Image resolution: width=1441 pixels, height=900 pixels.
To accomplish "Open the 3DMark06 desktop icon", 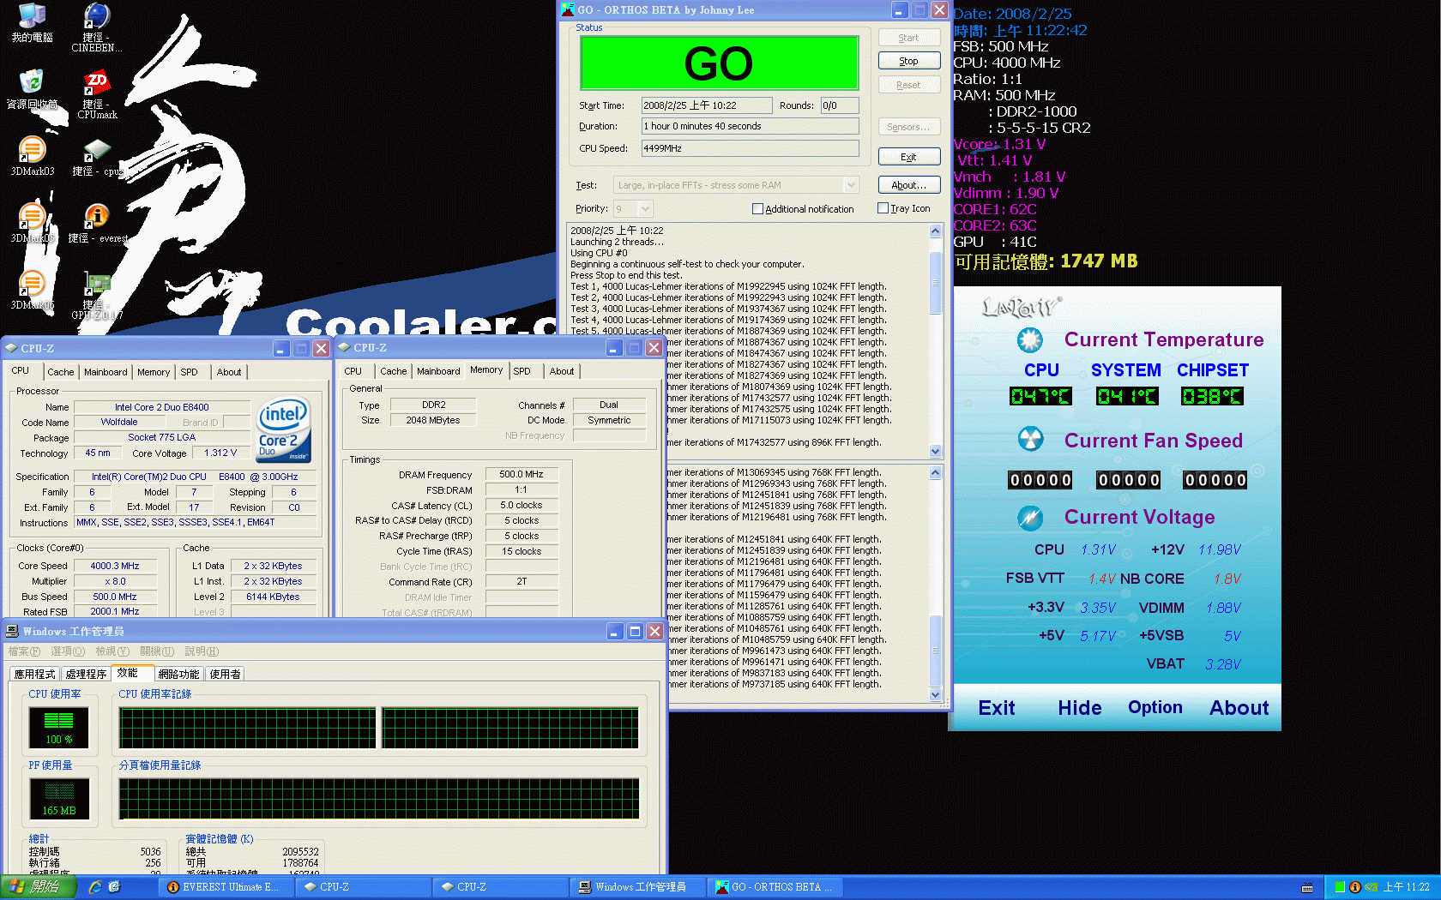I will [x=32, y=290].
